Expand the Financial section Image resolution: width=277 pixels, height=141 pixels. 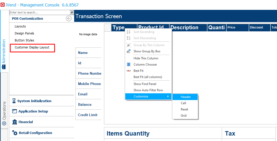pos(42,122)
